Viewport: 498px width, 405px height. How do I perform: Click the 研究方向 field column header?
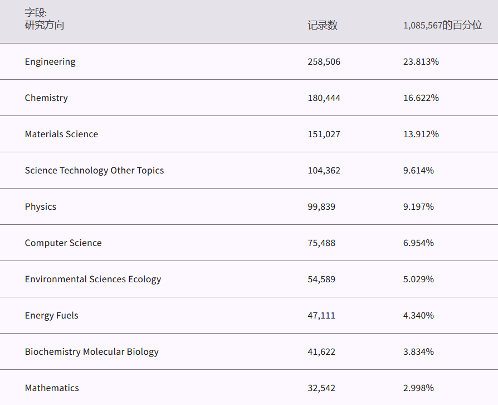click(x=45, y=25)
